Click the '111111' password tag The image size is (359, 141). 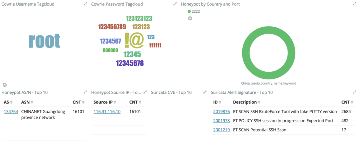tap(155, 45)
